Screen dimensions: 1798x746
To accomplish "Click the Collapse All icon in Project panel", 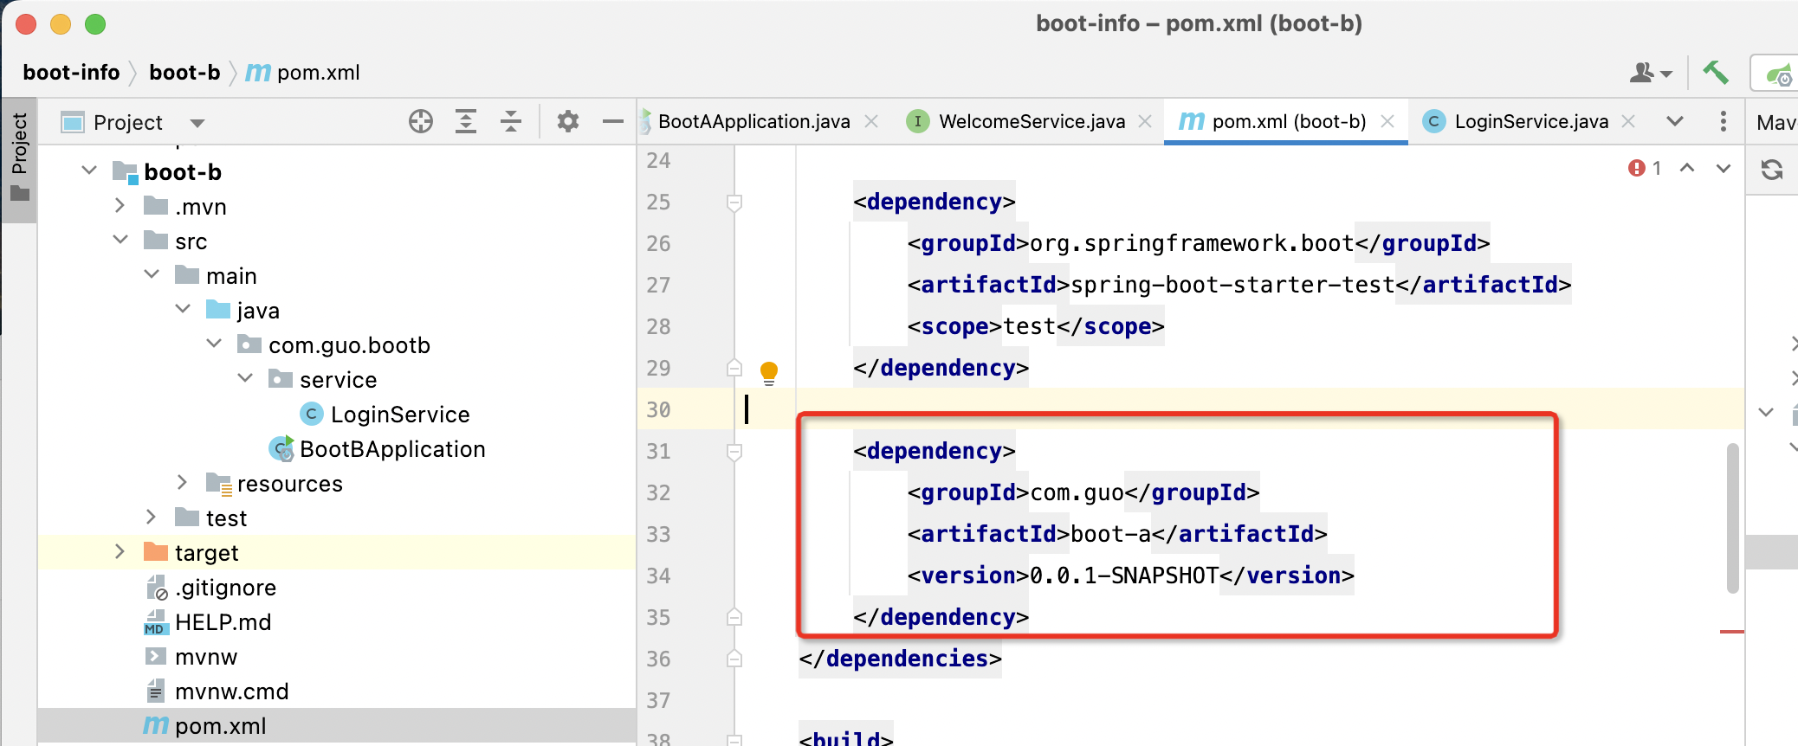I will pos(511,122).
